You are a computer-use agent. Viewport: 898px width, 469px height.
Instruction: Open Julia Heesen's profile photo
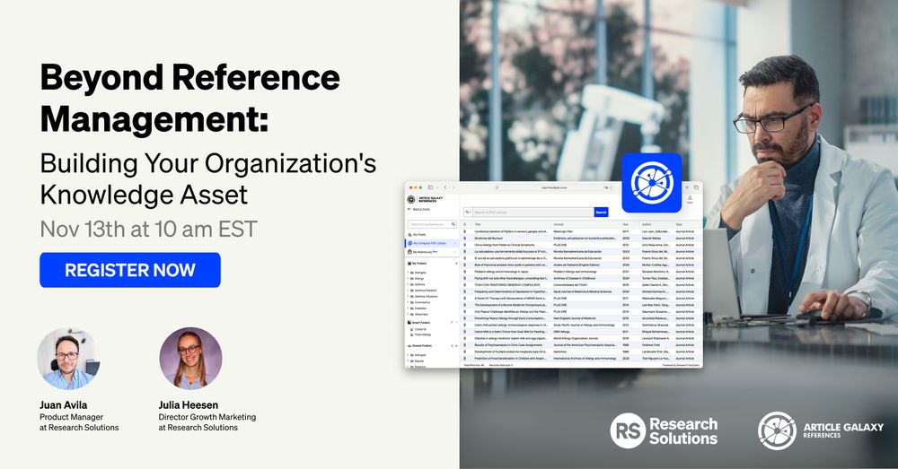coord(190,359)
